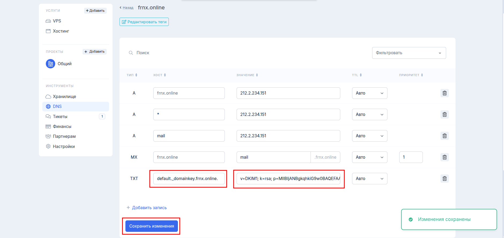Screen dimensions: 504x238
Task: Sort records by type column arrows
Action: point(136,75)
